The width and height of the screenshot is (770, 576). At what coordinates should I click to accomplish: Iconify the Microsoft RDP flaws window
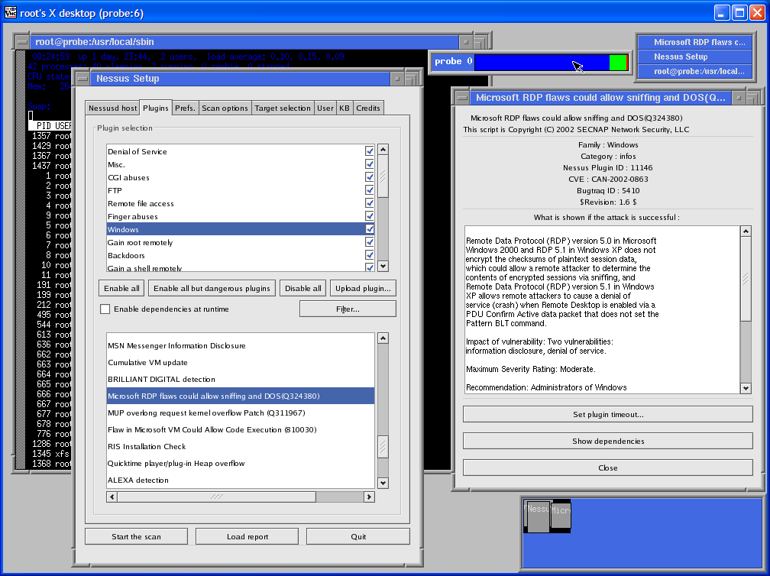coord(738,98)
